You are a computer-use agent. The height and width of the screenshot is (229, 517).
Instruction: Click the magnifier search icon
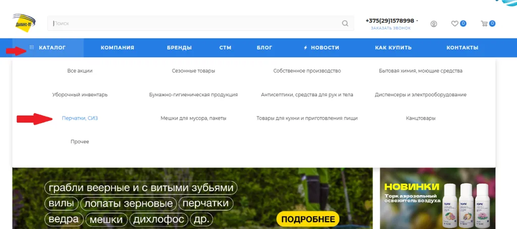345,23
